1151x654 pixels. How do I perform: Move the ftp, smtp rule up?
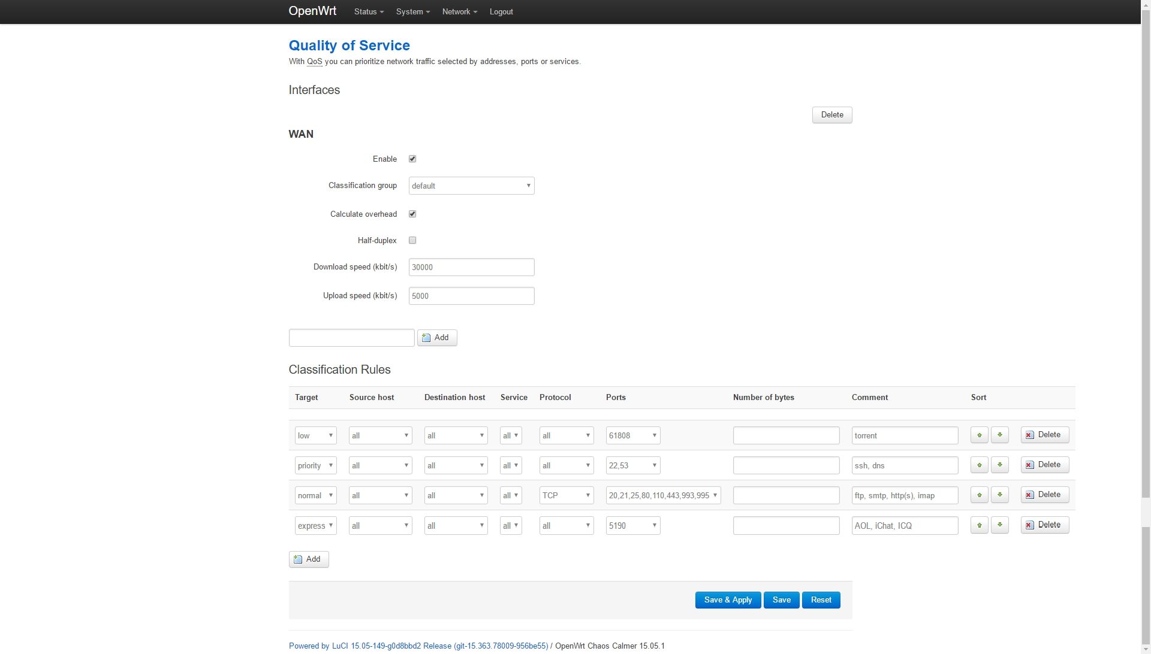coord(979,495)
